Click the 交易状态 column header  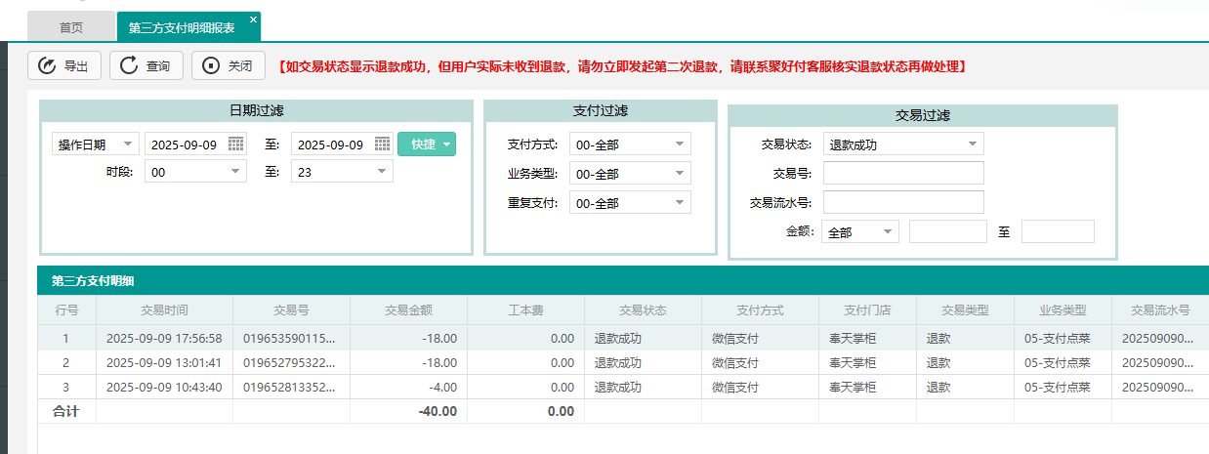point(643,310)
